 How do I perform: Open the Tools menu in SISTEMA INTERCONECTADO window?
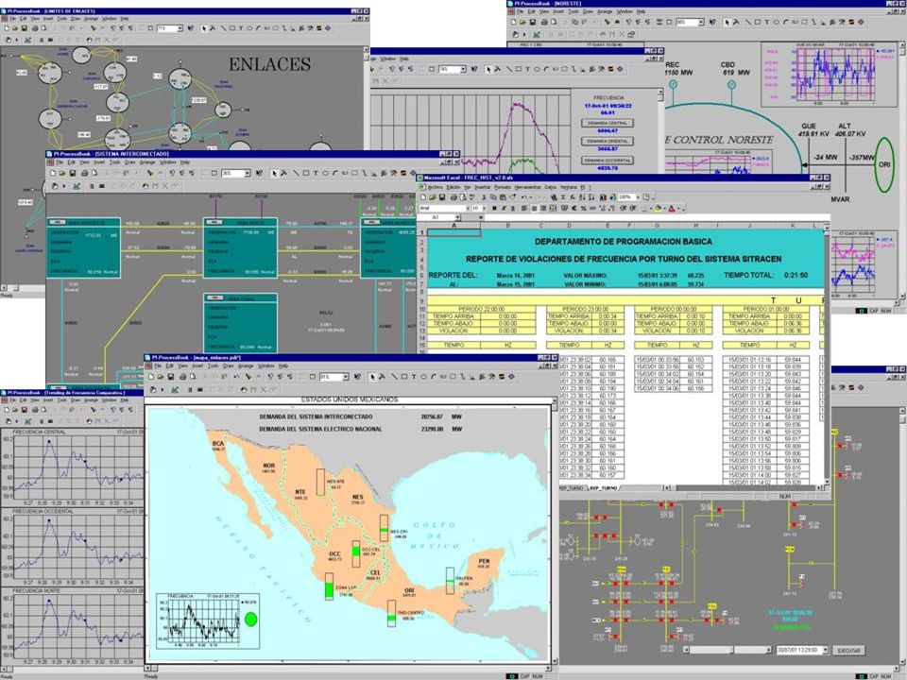click(115, 162)
